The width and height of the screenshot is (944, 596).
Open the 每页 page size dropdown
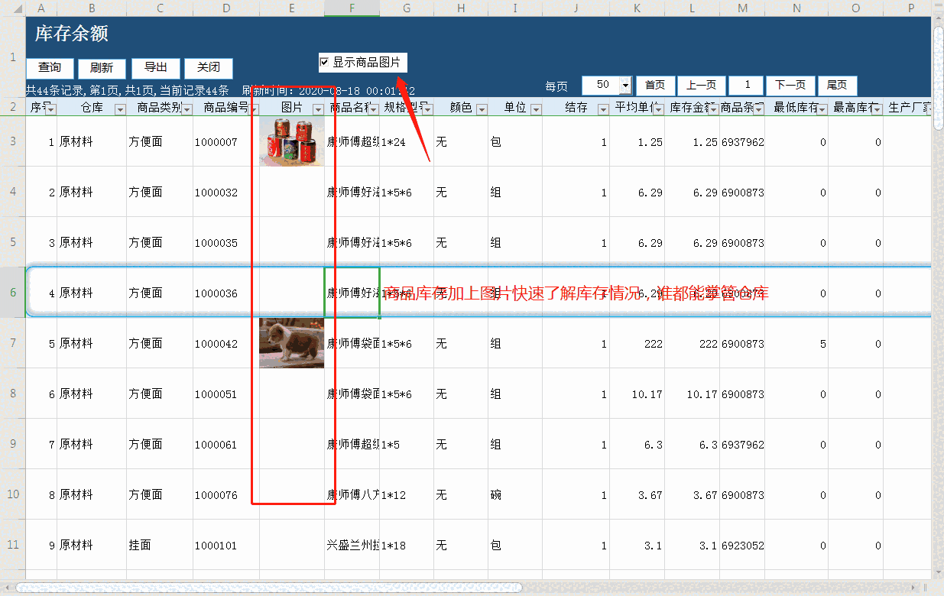point(627,86)
